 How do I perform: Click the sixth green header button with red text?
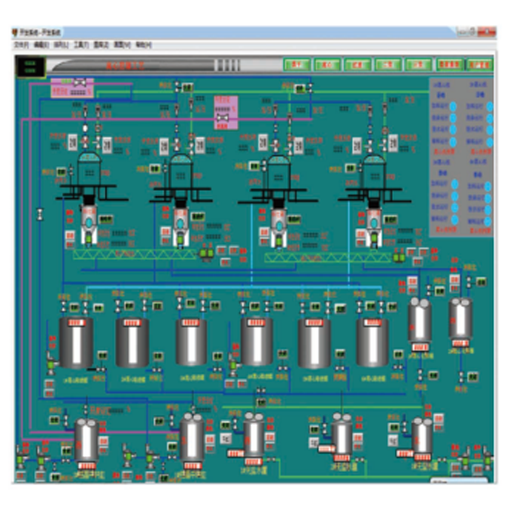point(449,65)
